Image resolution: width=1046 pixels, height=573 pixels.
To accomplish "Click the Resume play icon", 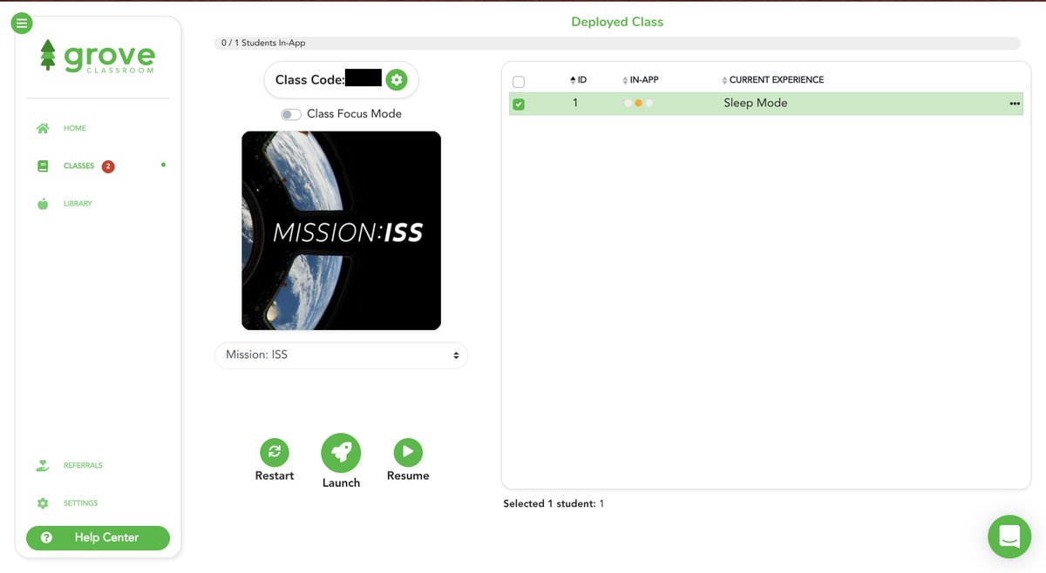I will tap(408, 452).
